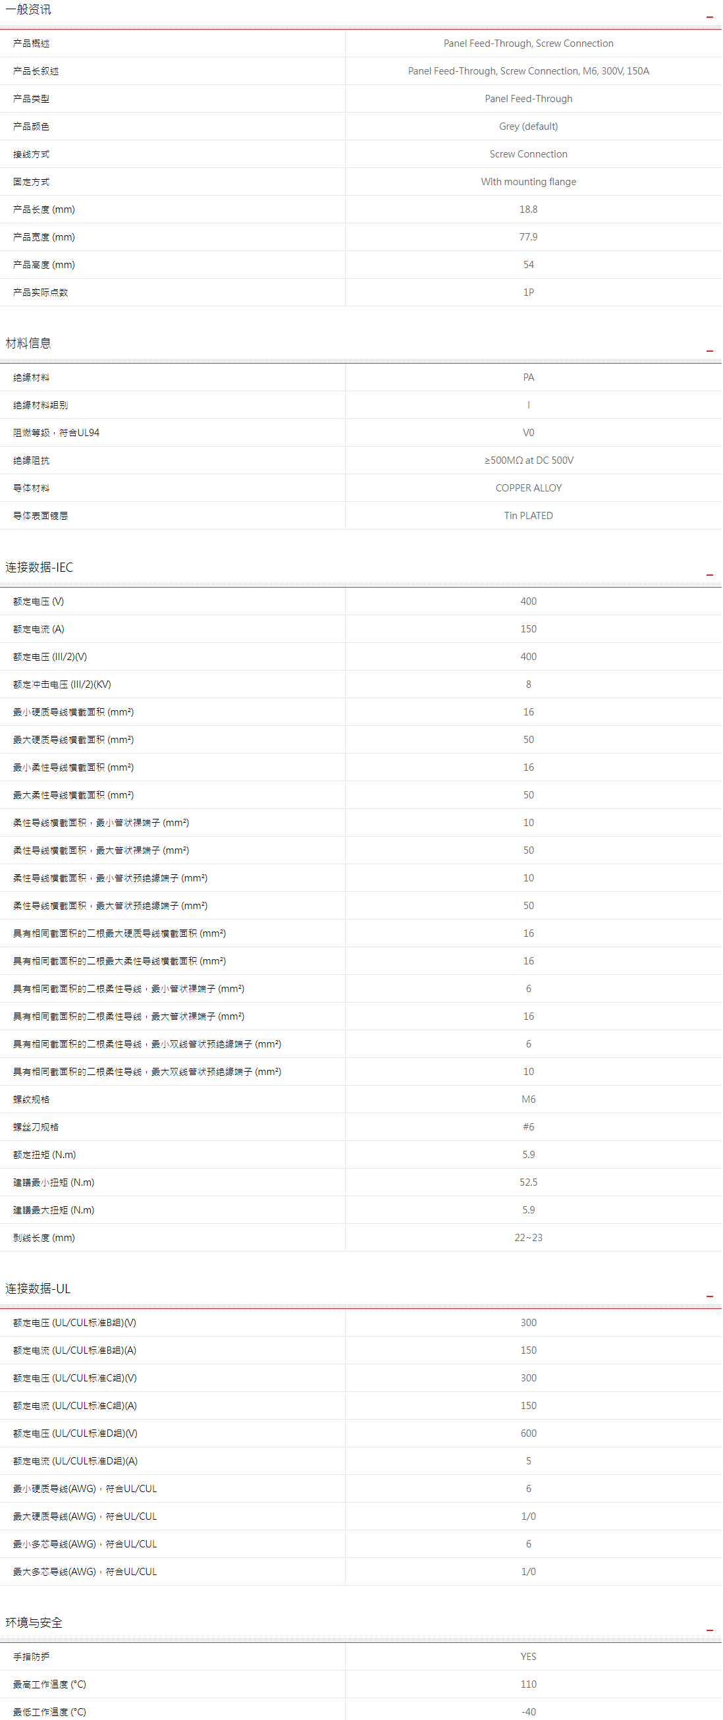The image size is (723, 1720).
Task: Collapse 一般资讯 section using its minus icon
Action: tap(709, 16)
